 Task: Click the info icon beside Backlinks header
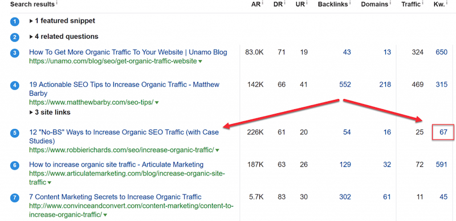click(x=350, y=3)
